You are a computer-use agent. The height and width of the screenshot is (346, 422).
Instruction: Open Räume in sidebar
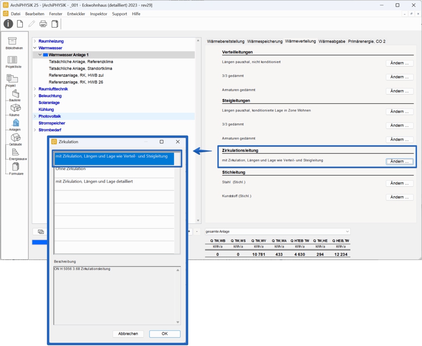click(x=15, y=110)
